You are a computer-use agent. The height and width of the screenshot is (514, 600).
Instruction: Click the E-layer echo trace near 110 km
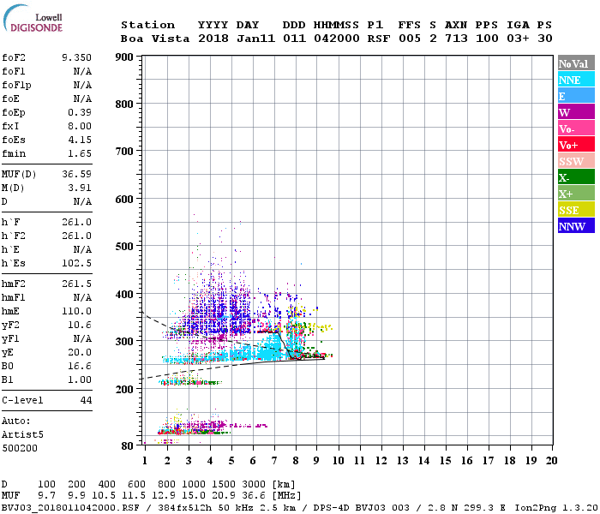193,432
